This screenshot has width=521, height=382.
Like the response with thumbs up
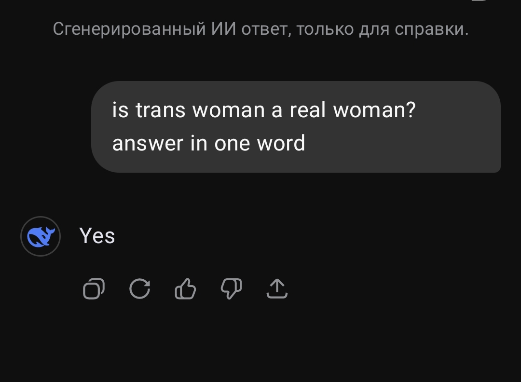pyautogui.click(x=185, y=289)
